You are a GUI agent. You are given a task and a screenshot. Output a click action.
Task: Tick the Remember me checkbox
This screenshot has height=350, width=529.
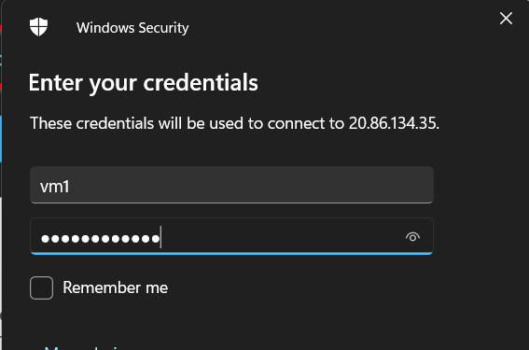click(x=41, y=287)
